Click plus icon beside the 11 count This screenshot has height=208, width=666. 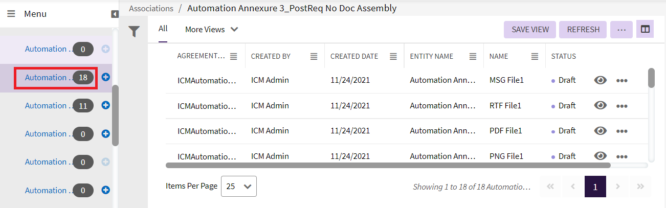pos(106,105)
